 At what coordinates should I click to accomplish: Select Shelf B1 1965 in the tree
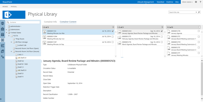[23, 64]
